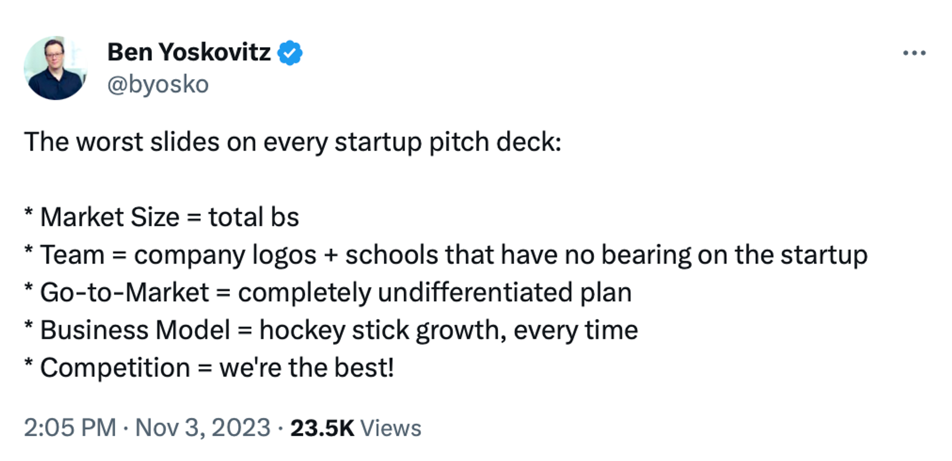Click the 2:05 PM timestamp
This screenshot has width=952, height=461.
[x=70, y=427]
